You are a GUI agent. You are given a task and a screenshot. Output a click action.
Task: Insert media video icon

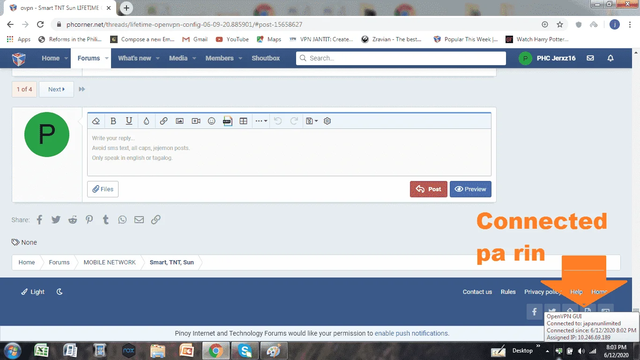pyautogui.click(x=196, y=121)
